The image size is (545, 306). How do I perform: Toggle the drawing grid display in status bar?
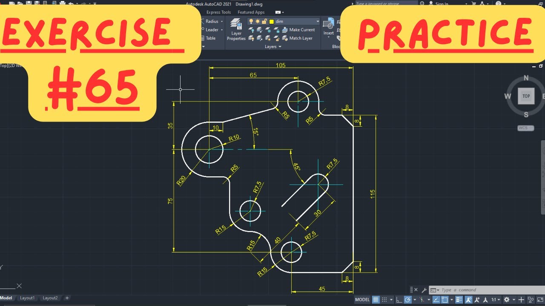(376, 300)
